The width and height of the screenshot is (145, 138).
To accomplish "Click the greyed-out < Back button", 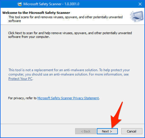I will click(85, 131).
